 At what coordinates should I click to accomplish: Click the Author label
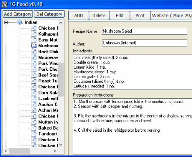click(x=79, y=44)
